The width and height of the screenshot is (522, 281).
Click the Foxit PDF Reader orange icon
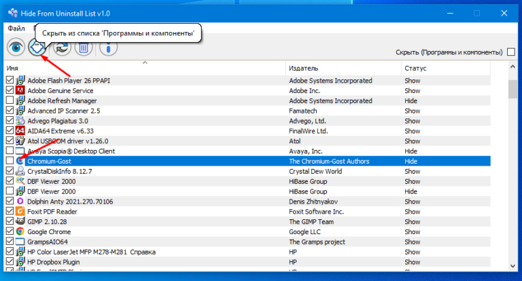click(x=20, y=211)
